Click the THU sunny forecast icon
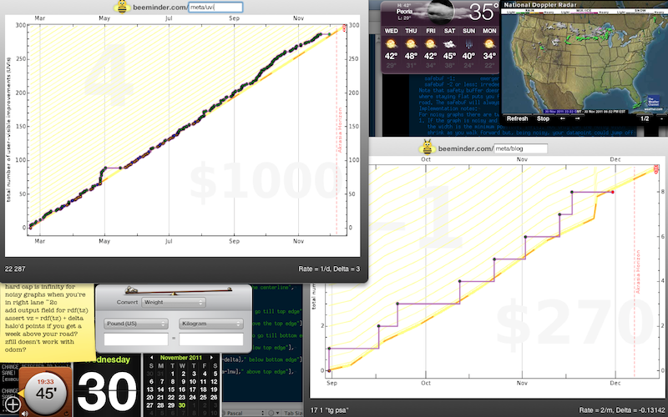The image size is (668, 417). (x=411, y=43)
